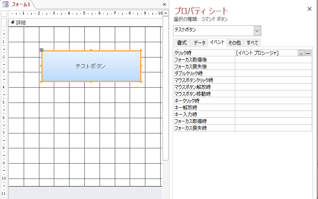
Task: Click the bottom-middle resize handle of テストボタン
Action: [91, 82]
